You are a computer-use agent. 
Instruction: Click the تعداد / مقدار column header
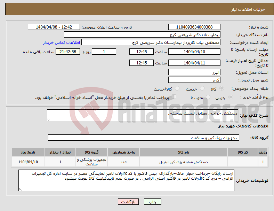tap(60, 152)
